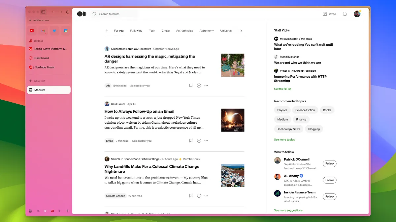396x222 pixels.
Task: Show less like the Follow-Up on an Email story
Action: pos(199,141)
